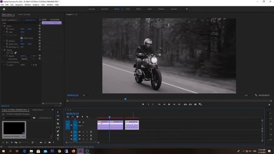Select the Selection tool arrow
This screenshot has width=274, height=154.
[58, 112]
